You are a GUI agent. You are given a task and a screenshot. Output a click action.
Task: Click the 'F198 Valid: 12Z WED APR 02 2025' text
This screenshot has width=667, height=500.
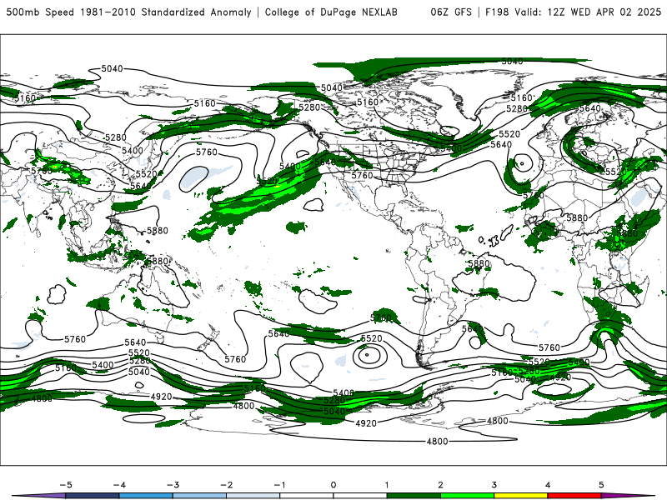573,12
